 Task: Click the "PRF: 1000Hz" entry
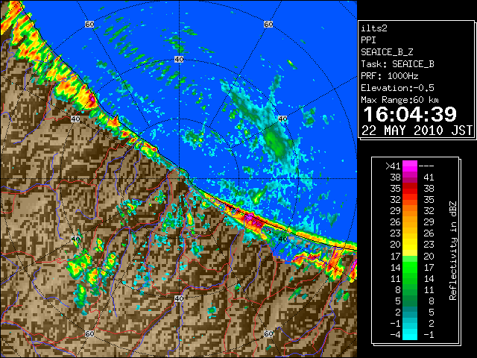(x=390, y=76)
